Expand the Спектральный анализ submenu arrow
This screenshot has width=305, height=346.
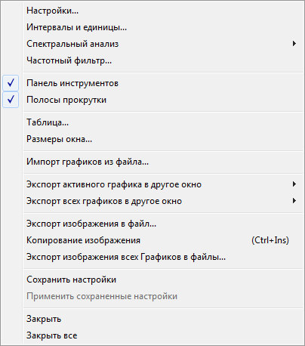coord(294,44)
